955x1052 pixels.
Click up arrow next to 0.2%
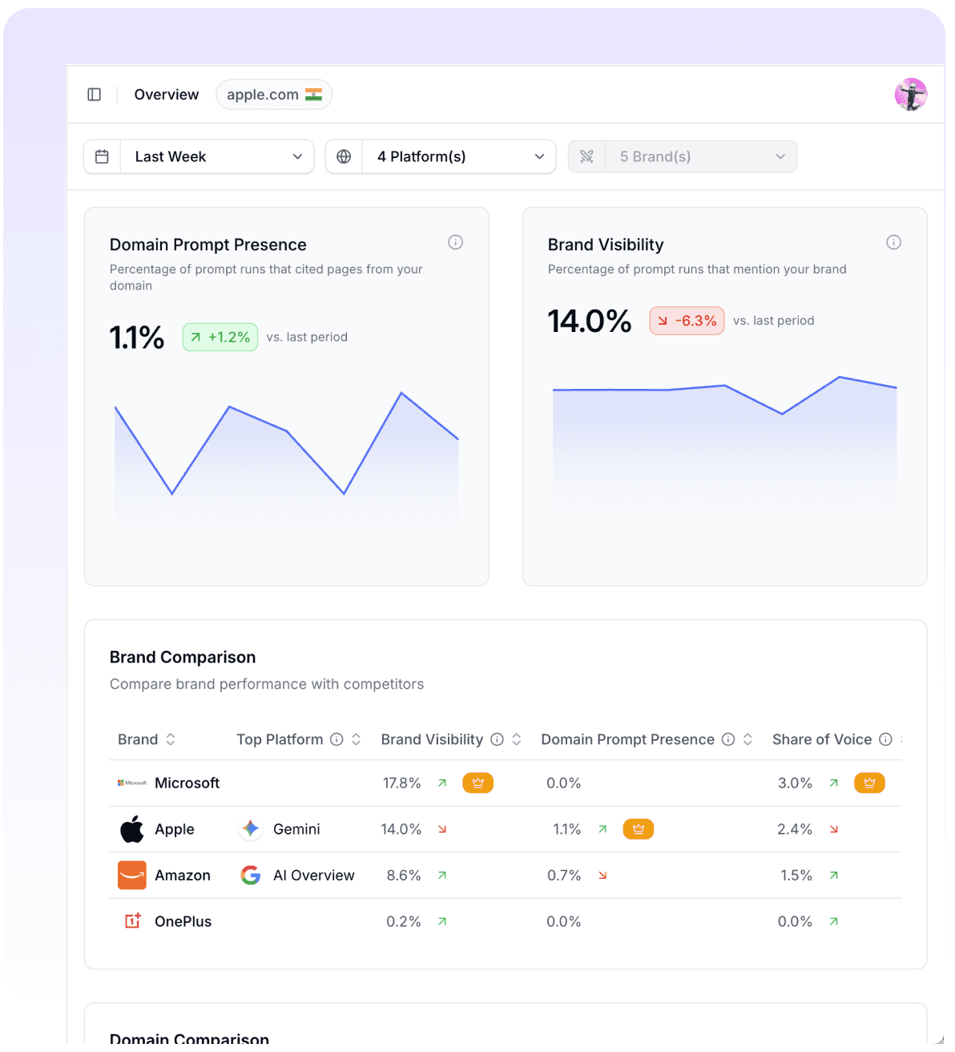click(x=442, y=921)
